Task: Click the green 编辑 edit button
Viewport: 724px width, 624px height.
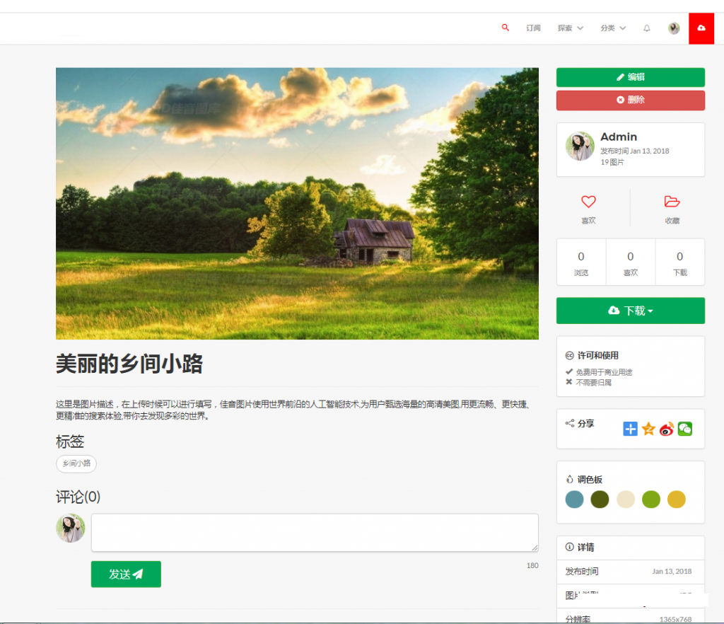Action: tap(630, 77)
